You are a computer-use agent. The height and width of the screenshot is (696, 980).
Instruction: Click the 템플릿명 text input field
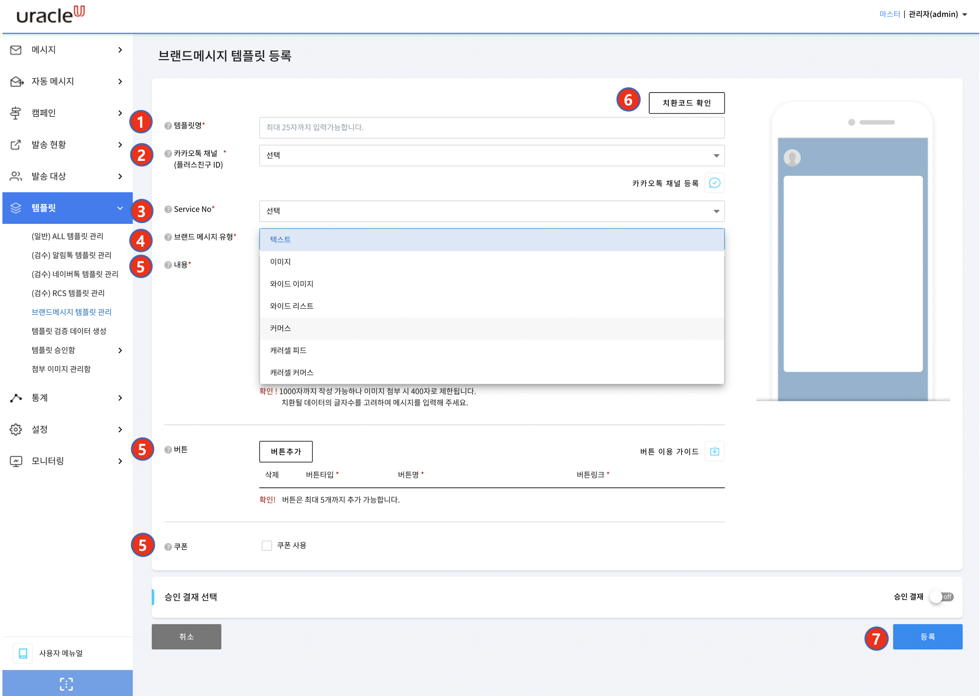[x=491, y=127]
